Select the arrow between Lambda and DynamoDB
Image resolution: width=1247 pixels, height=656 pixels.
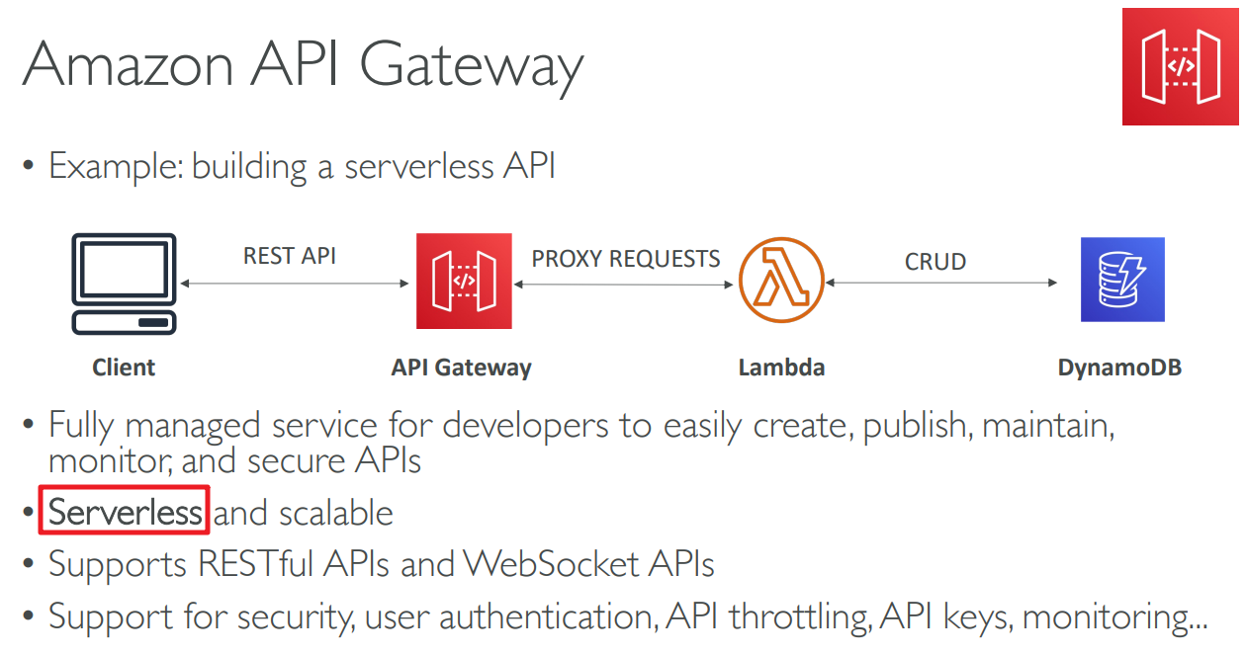tap(941, 283)
